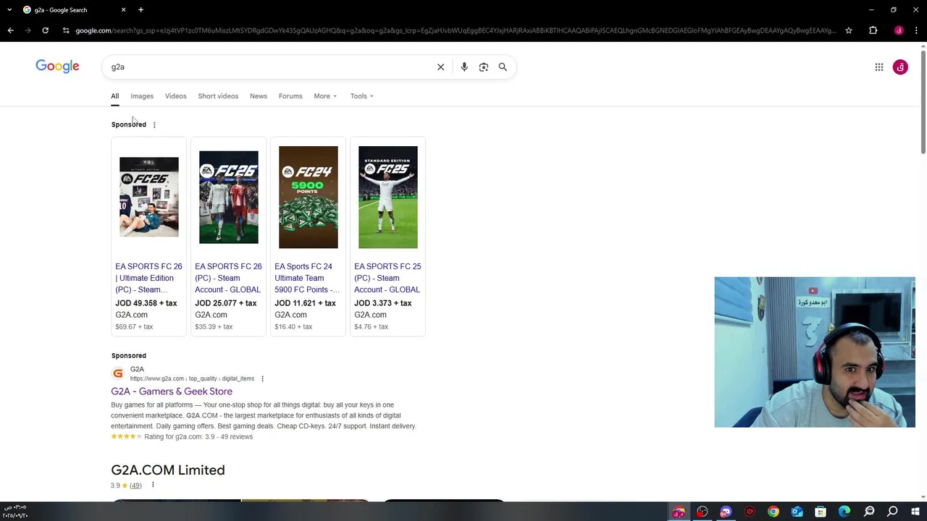Open the OBS Studio taskbar icon
927x521 pixels.
(702, 512)
